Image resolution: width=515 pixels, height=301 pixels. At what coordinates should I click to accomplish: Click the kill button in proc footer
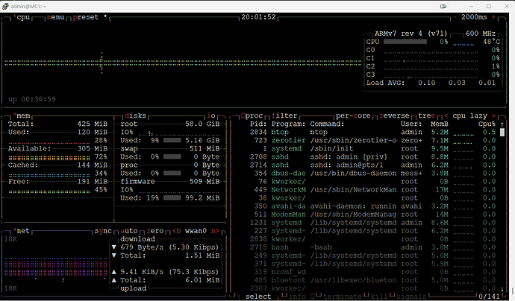click(x=379, y=297)
